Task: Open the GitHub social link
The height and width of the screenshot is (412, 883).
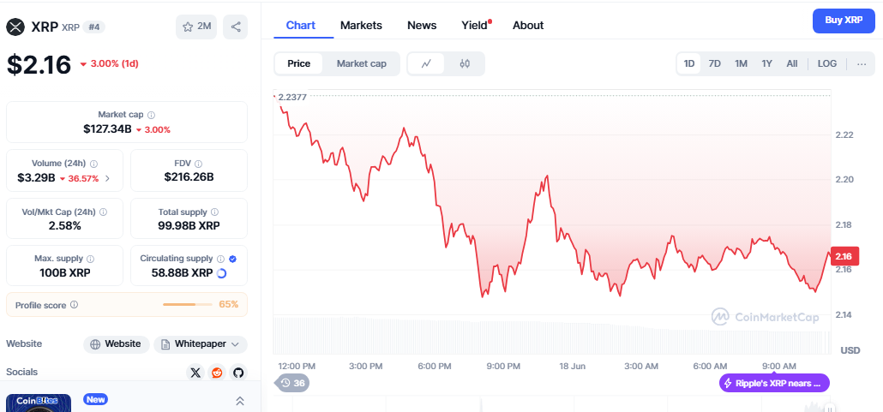Action: click(238, 373)
